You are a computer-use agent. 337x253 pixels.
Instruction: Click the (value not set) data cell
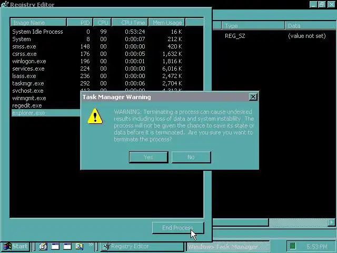307,36
